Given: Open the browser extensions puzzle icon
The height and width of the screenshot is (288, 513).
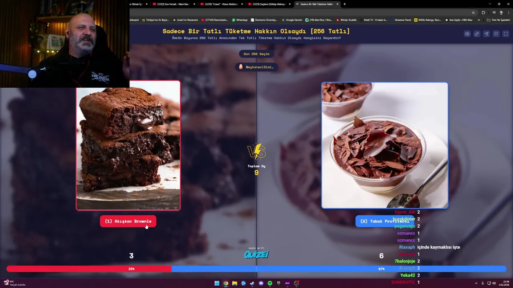Looking at the screenshot, I should [x=483, y=12].
